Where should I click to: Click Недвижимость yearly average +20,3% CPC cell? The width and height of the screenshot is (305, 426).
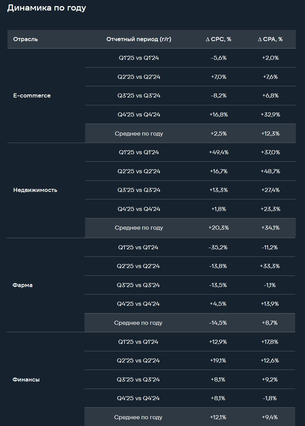point(218,228)
